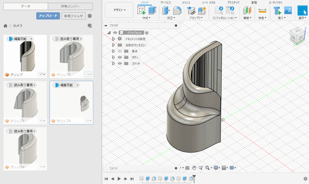Click the web globe icon beside カメラ
Viewport: 309px width, 184px height.
(x=89, y=26)
